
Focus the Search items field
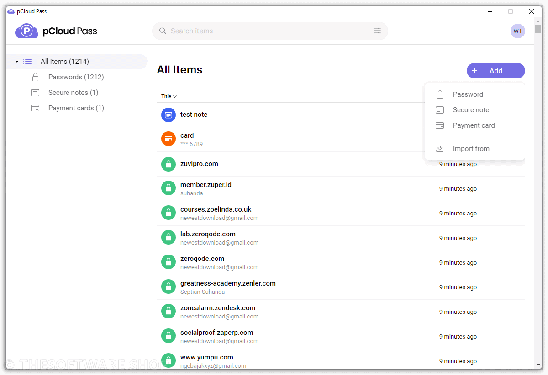270,31
